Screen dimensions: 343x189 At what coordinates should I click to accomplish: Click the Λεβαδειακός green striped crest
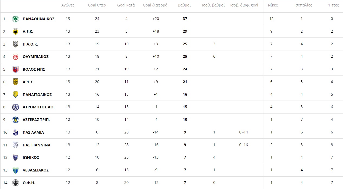point(15,170)
